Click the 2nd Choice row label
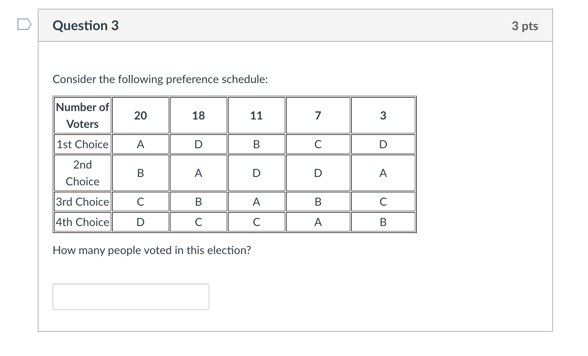 tap(83, 173)
